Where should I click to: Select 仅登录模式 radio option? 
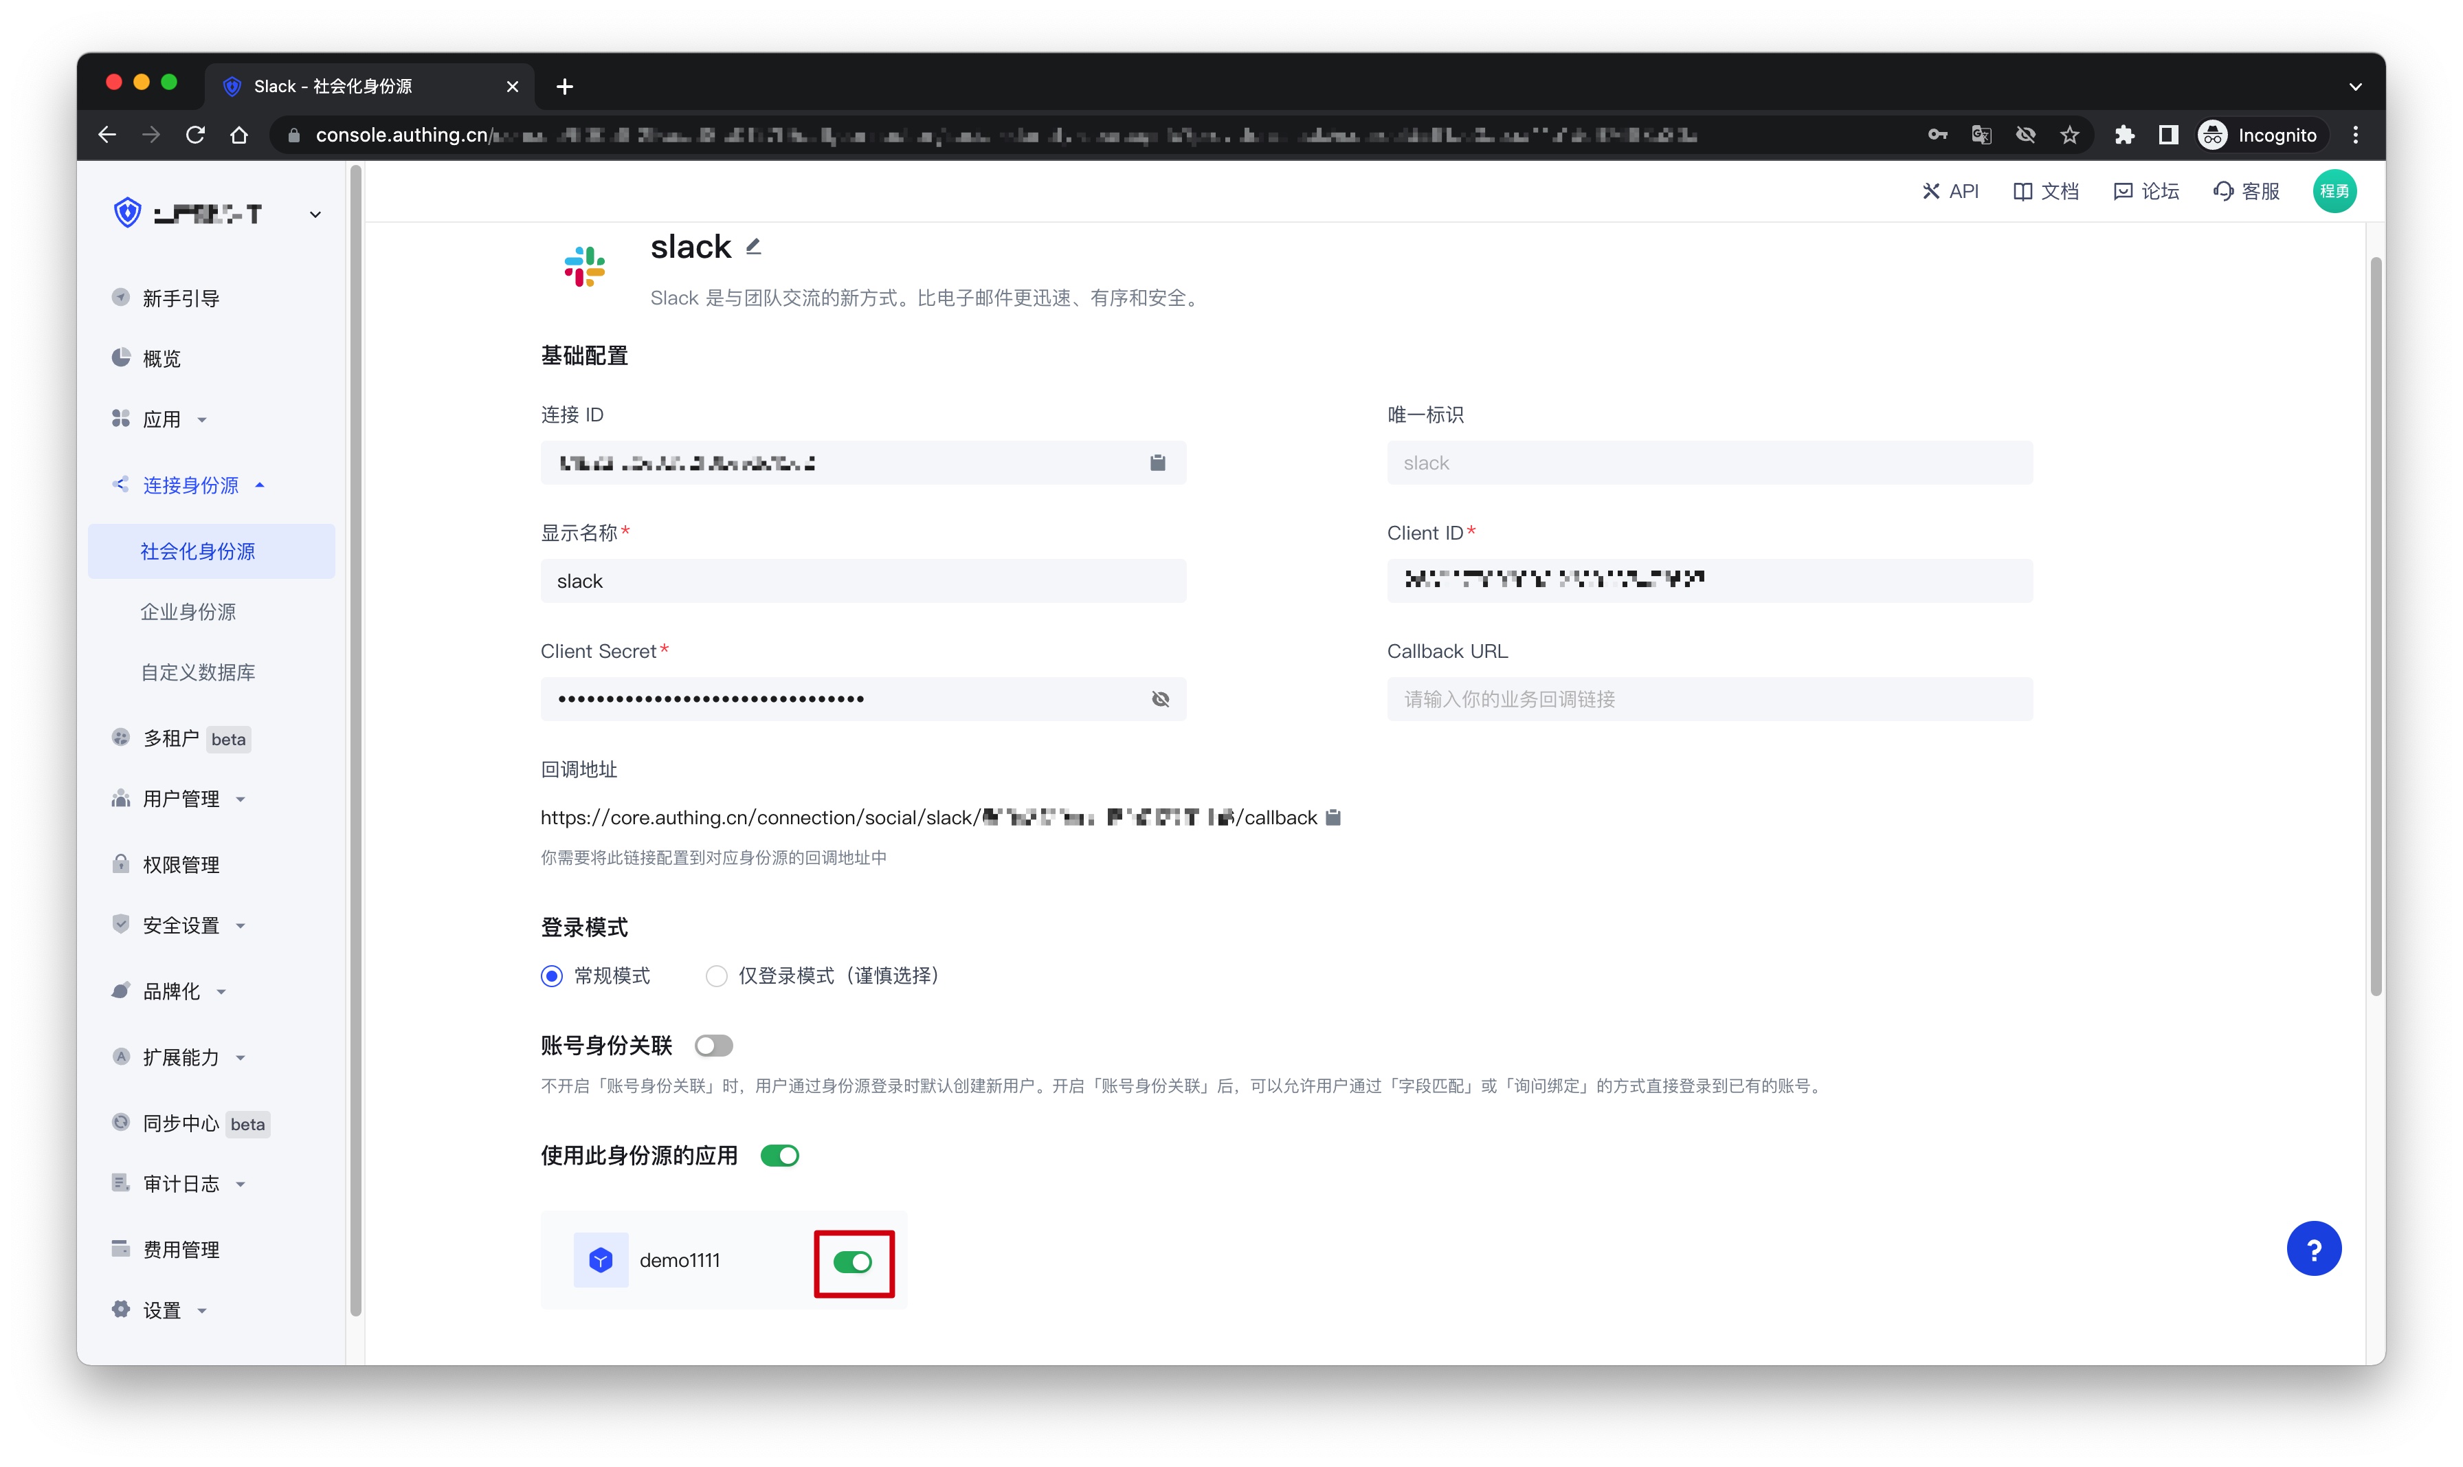[x=716, y=977]
